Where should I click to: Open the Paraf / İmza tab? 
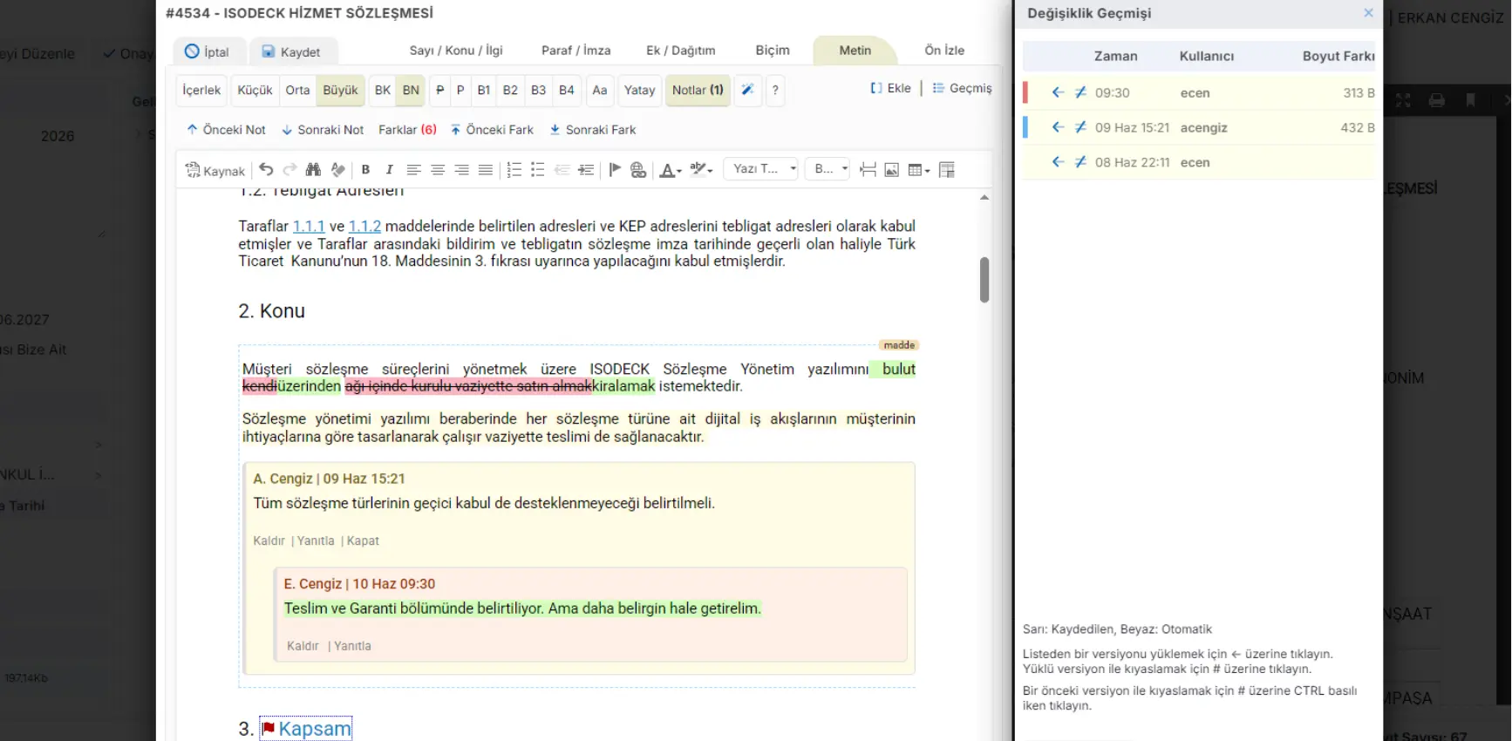(576, 51)
